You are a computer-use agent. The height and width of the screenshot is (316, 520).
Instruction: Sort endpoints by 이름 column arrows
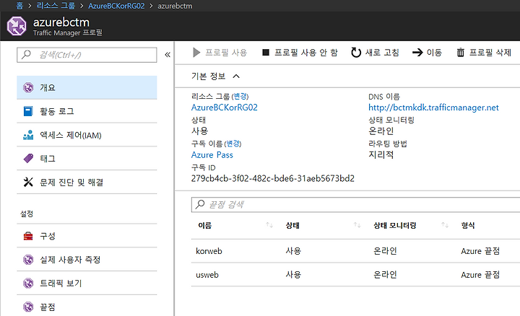click(x=269, y=225)
